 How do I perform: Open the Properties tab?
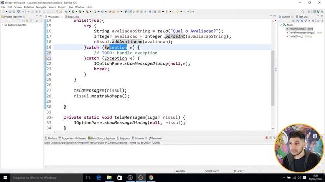click(66, 138)
